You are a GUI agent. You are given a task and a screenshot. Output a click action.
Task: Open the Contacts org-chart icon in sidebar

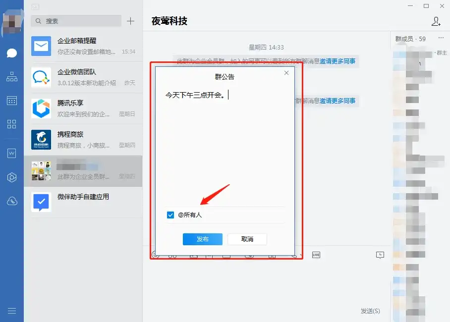12,77
